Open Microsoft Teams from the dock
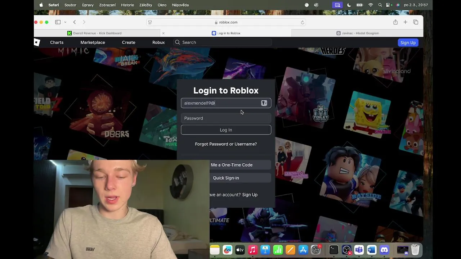This screenshot has height=259, width=461. click(x=359, y=250)
